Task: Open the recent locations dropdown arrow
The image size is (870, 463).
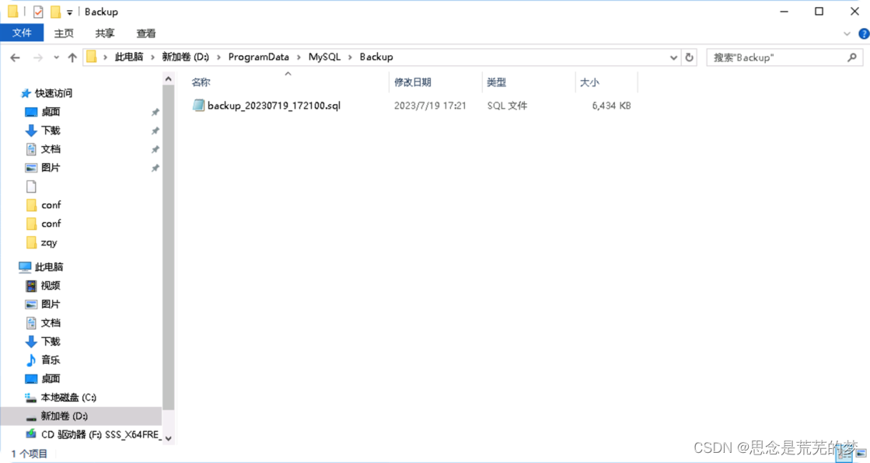Action: 56,57
